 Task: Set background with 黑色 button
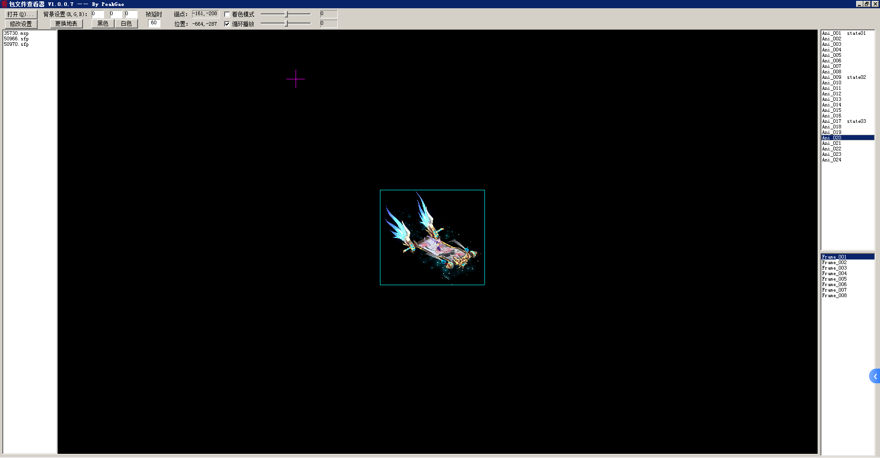(x=103, y=24)
